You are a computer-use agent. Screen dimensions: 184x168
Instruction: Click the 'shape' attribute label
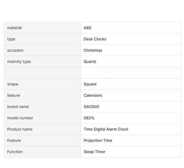12,84
